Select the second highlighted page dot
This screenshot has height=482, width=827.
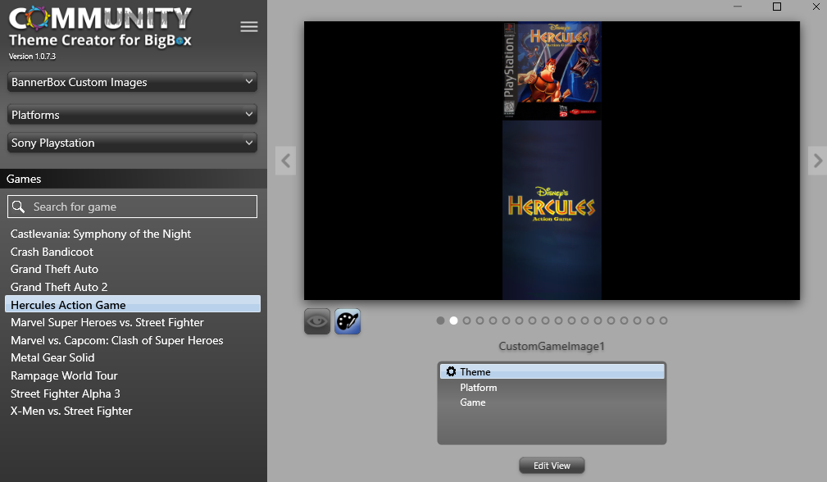(x=453, y=321)
